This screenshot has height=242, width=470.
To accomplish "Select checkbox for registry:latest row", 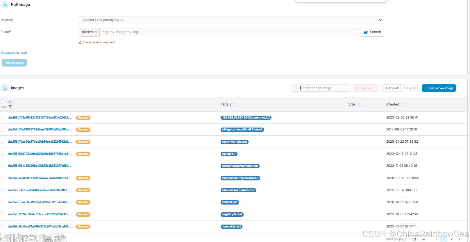I will [2, 214].
